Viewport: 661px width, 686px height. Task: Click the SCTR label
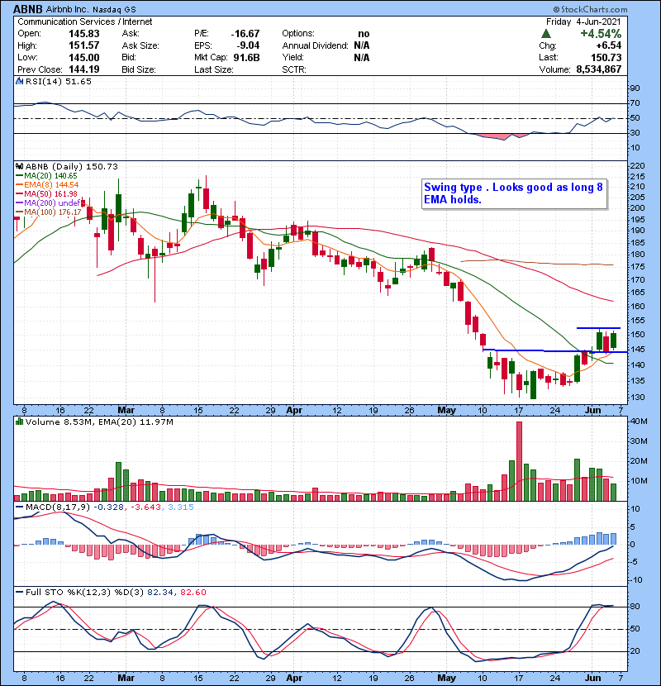pos(294,69)
